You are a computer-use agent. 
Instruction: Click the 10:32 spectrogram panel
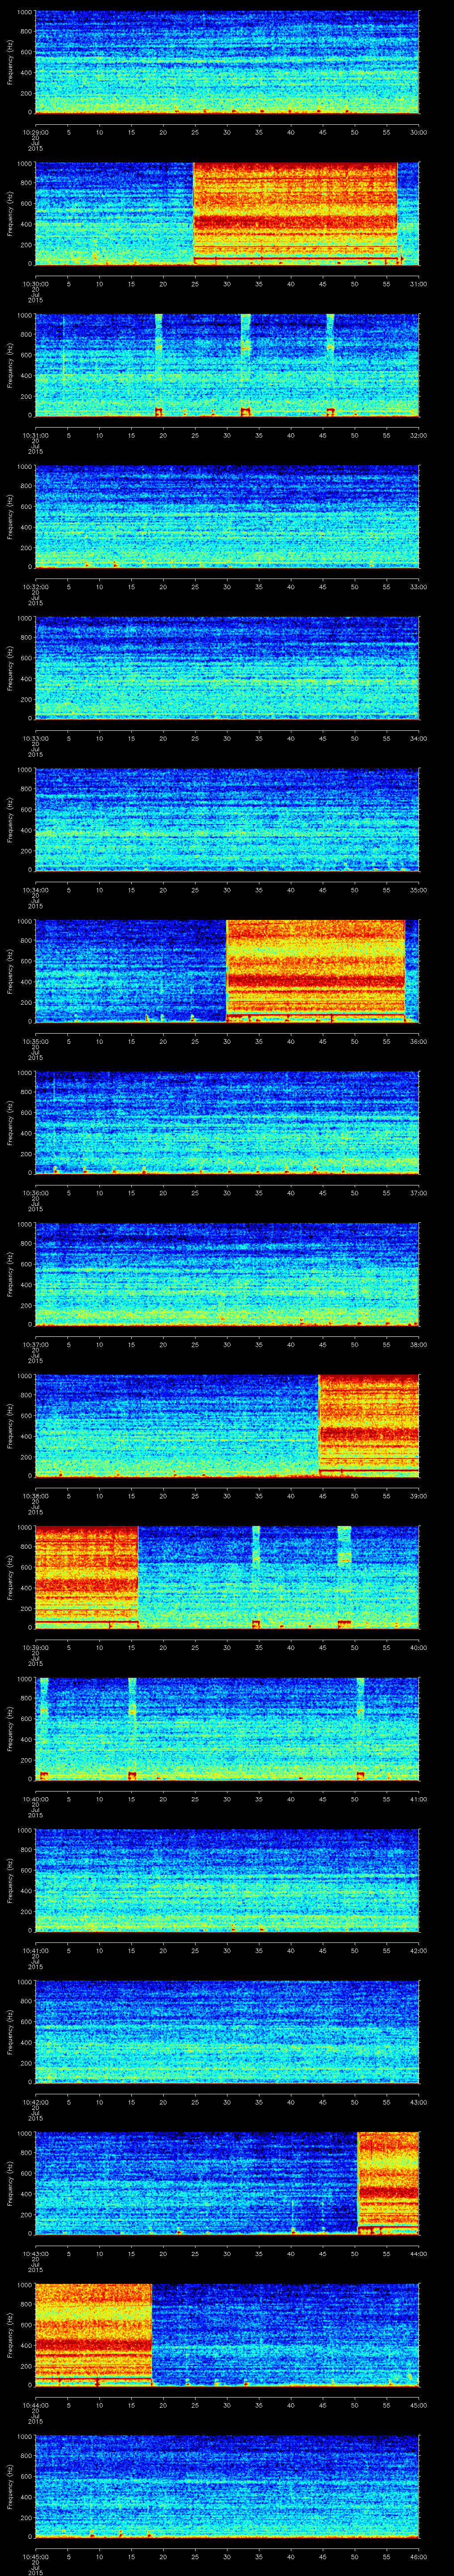pos(227,516)
